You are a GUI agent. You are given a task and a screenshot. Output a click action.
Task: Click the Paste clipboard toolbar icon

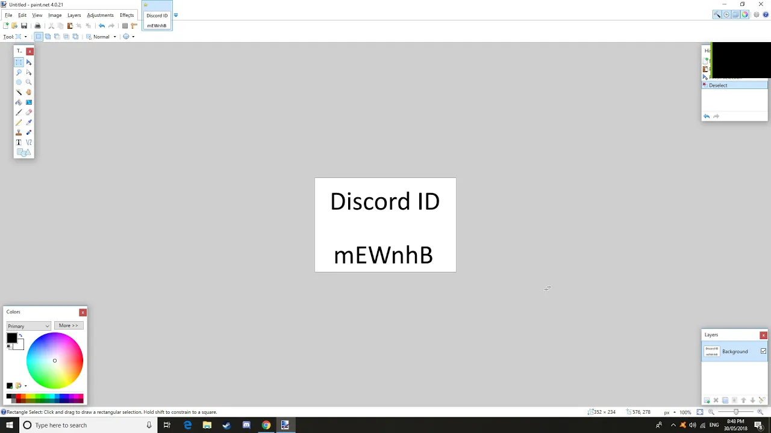tap(70, 26)
